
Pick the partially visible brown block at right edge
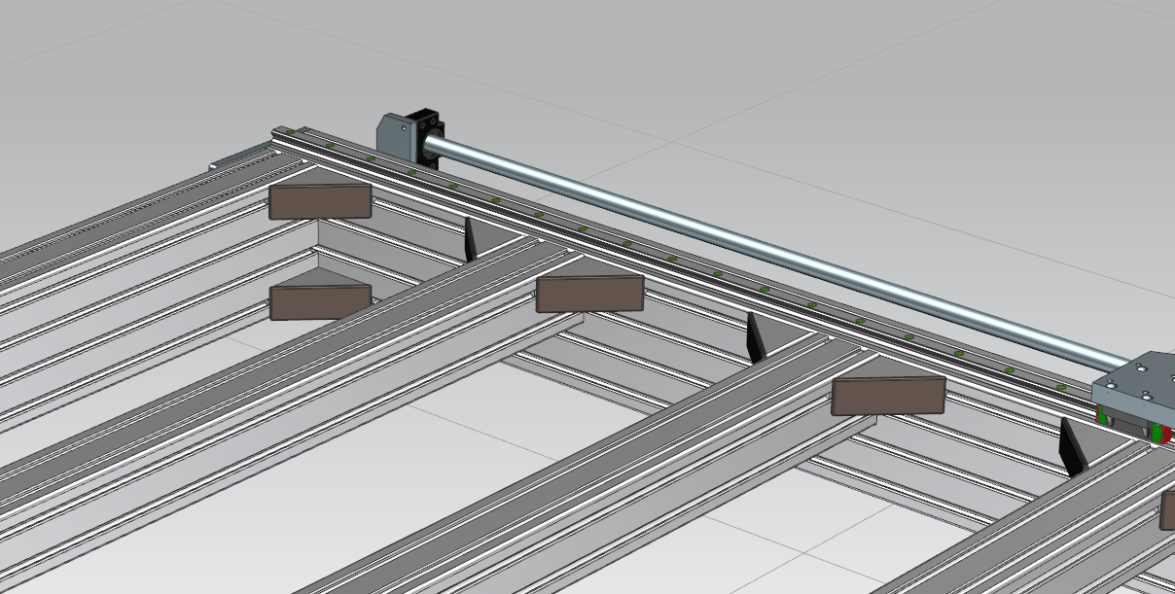pos(1167,510)
